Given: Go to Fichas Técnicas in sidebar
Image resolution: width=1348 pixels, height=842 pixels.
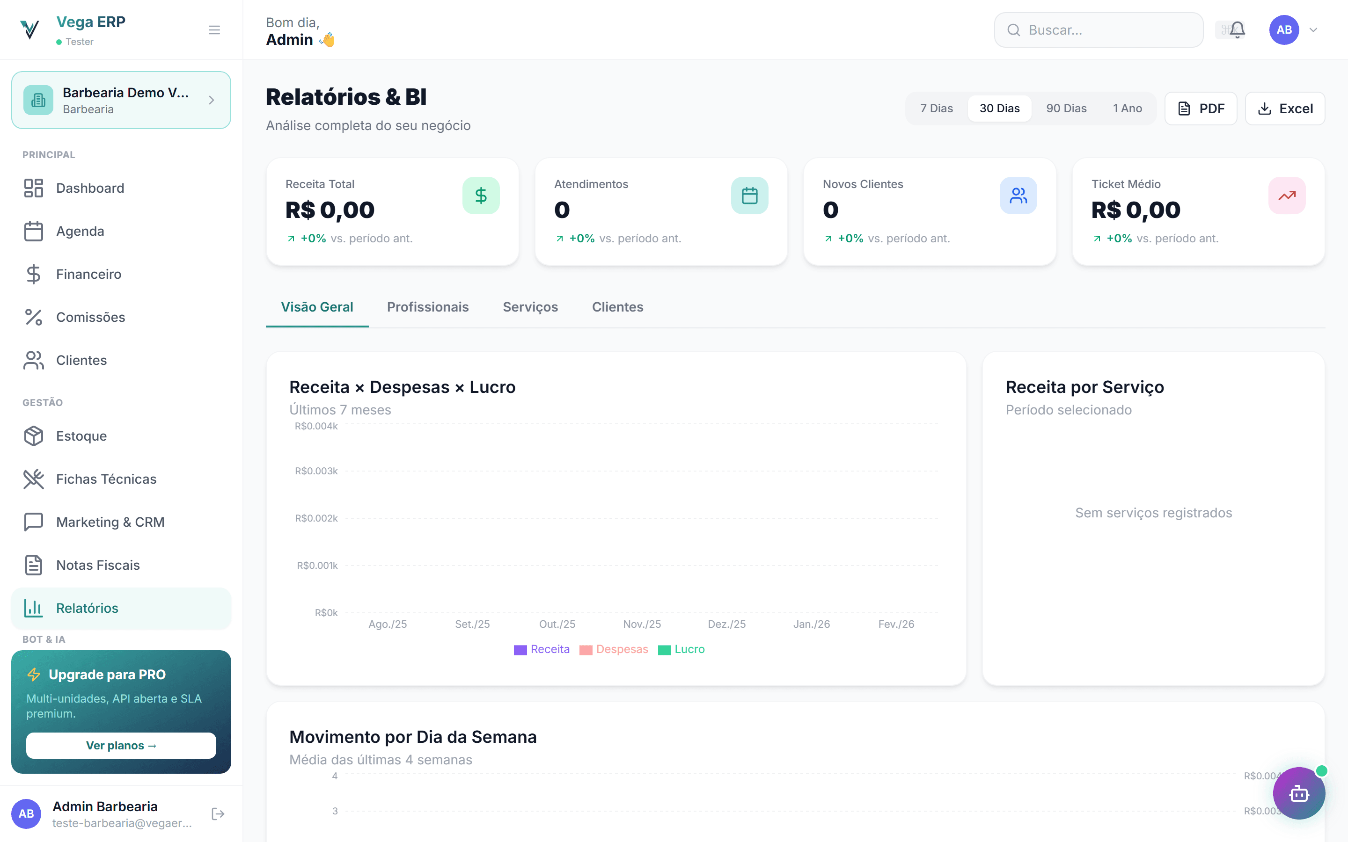Looking at the screenshot, I should (x=106, y=479).
